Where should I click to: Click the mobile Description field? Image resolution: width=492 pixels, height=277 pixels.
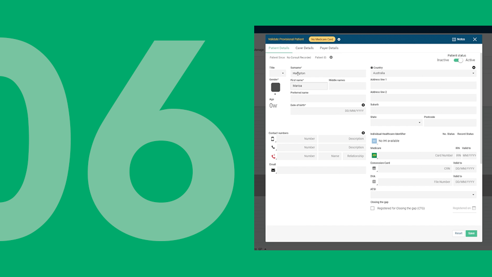click(342, 139)
